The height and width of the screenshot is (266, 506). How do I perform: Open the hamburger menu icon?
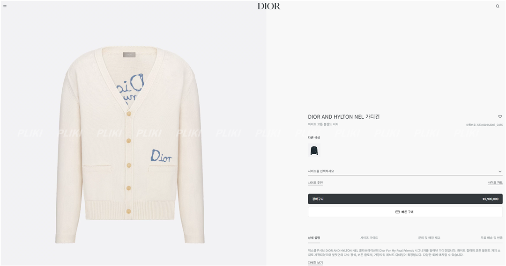coord(5,6)
